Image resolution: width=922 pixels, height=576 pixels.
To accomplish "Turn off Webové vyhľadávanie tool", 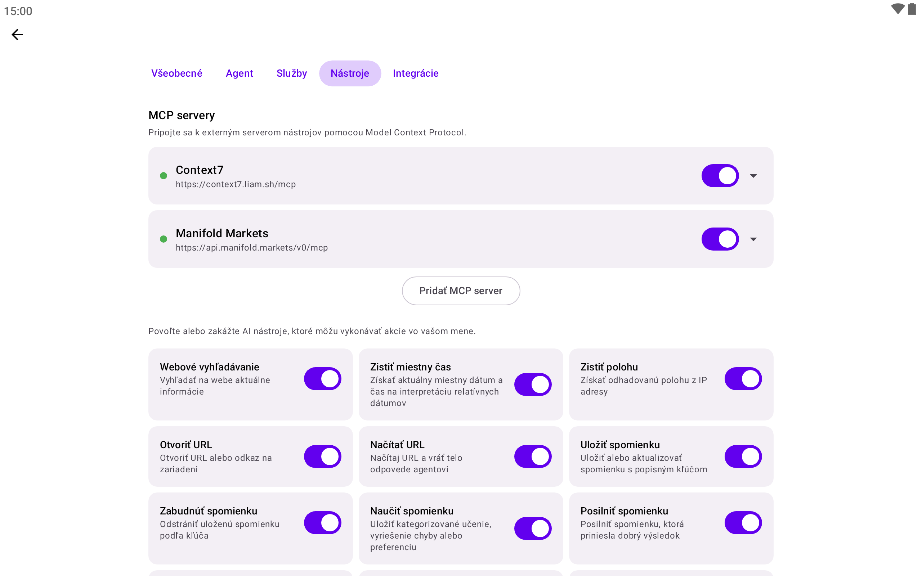I will pos(322,379).
